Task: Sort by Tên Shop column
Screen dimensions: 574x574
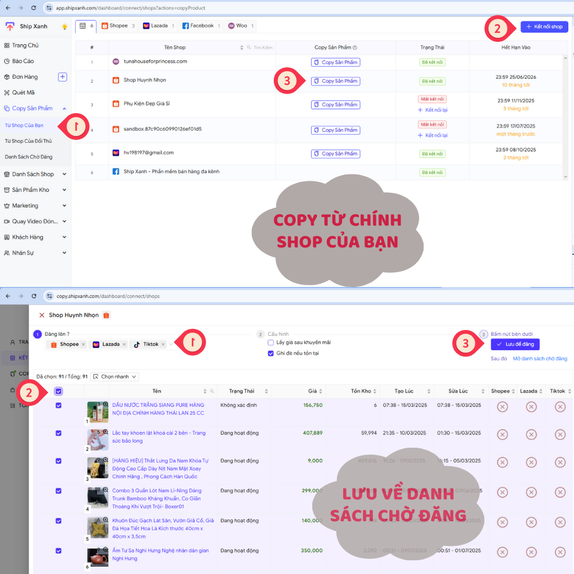Action: (x=242, y=48)
